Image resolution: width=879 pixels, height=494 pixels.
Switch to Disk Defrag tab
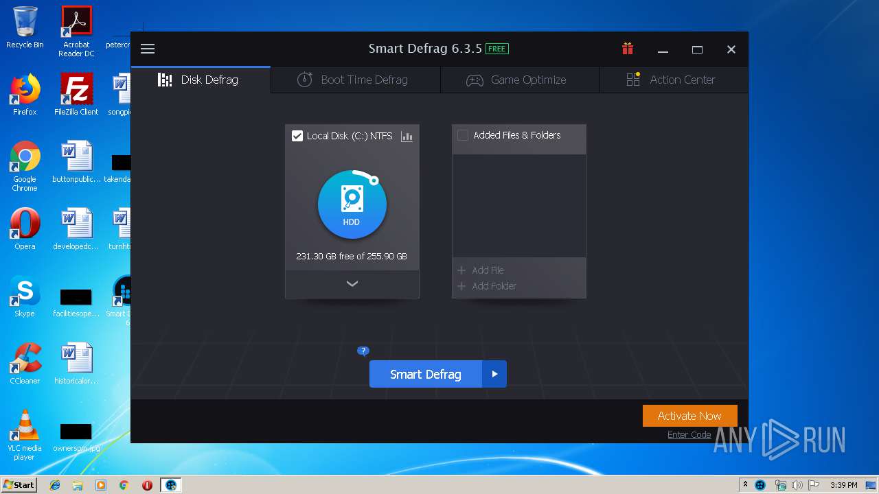[201, 80]
